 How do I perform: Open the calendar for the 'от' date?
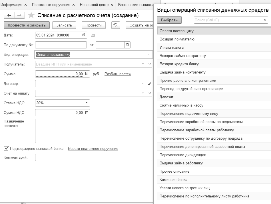(x=127, y=45)
